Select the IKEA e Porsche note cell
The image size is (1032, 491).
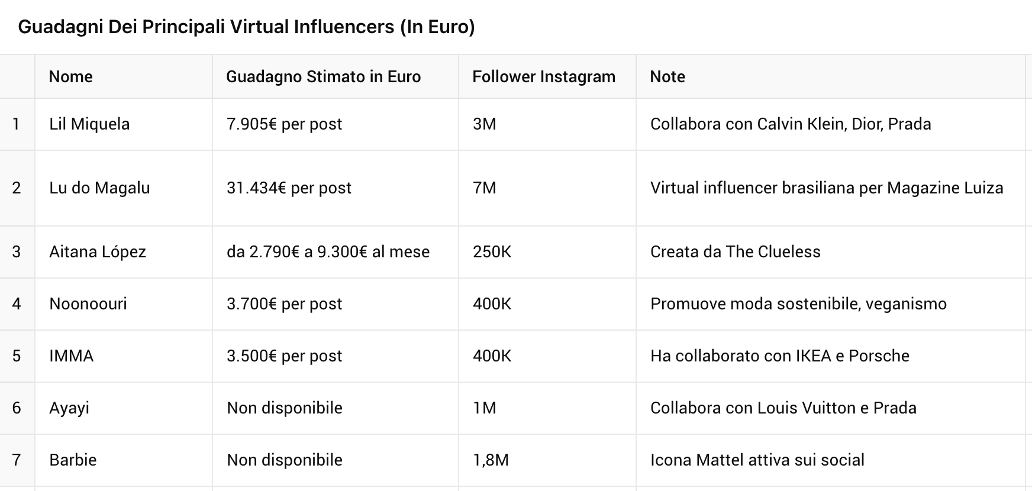[779, 356]
